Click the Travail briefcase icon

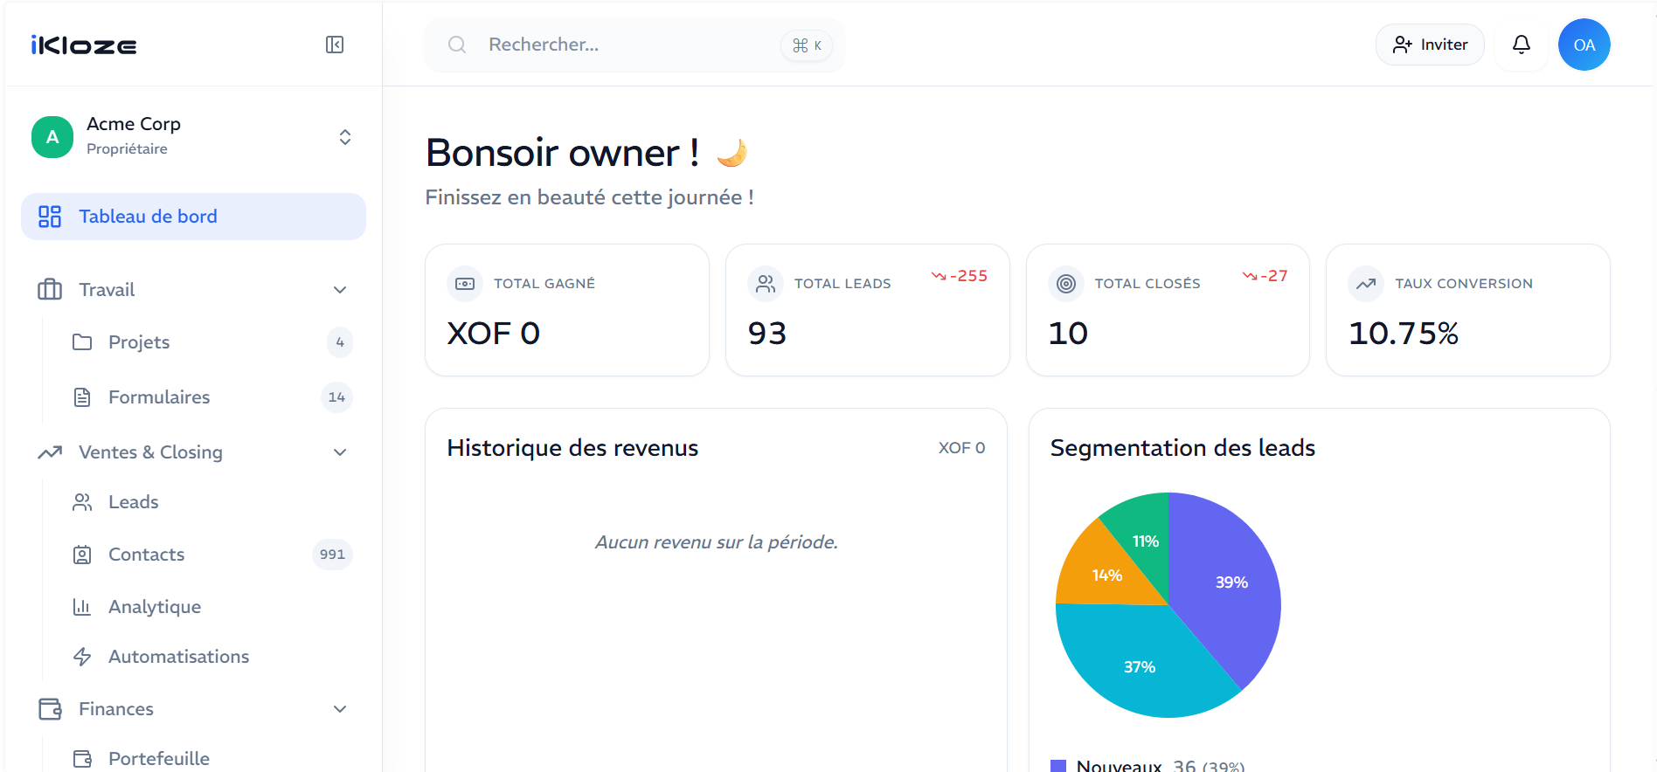tap(50, 289)
